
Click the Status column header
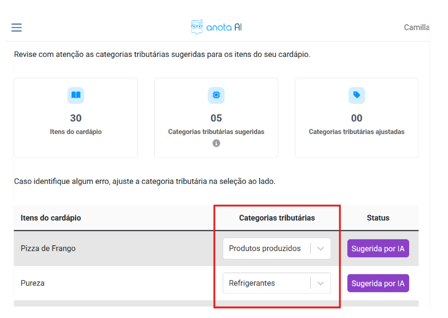[x=378, y=218]
